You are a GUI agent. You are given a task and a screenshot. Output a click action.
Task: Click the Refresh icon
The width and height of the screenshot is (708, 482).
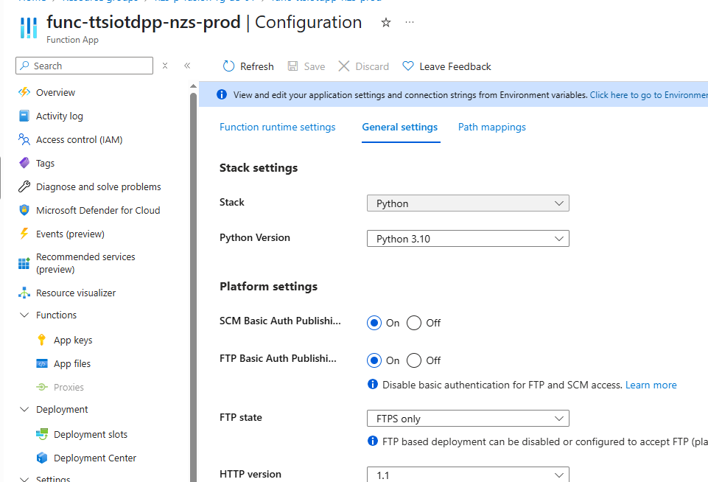tap(228, 66)
